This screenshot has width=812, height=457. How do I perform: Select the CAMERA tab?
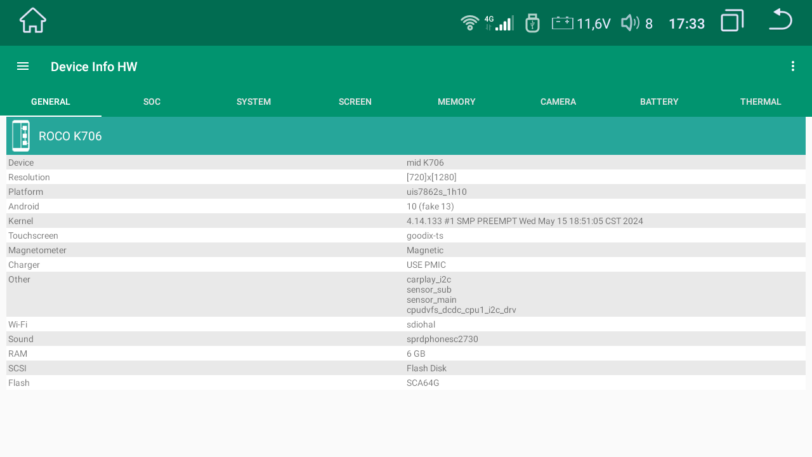[558, 102]
